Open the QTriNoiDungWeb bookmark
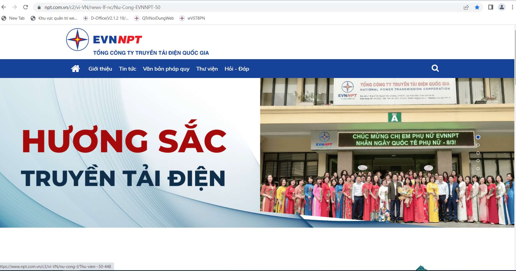This screenshot has height=271, width=516. [154, 18]
